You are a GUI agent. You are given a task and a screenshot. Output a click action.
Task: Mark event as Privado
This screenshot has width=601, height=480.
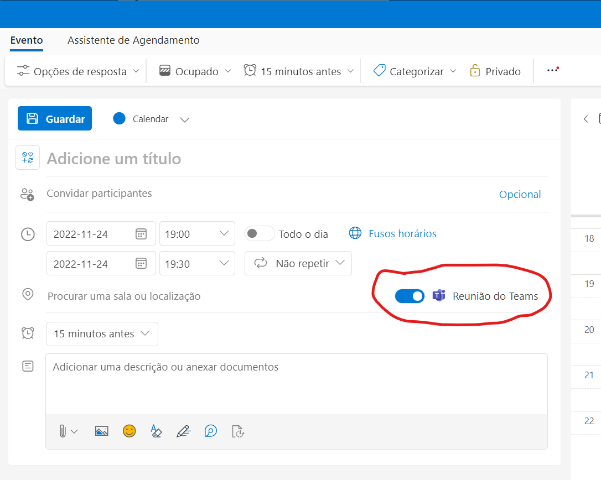(x=495, y=71)
